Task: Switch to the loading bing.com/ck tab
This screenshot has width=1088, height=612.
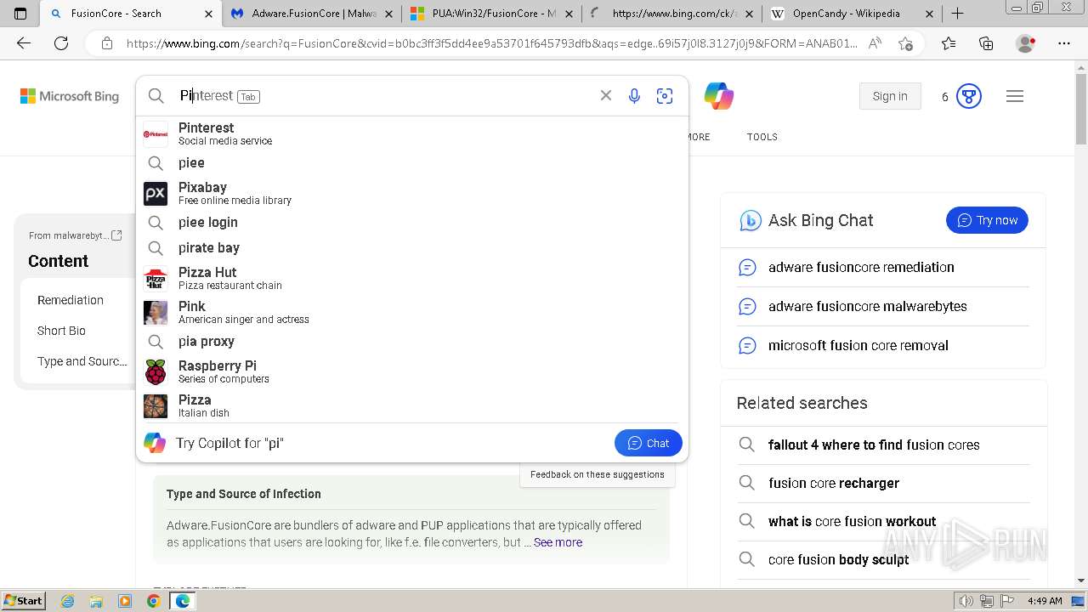Action: coord(671,14)
